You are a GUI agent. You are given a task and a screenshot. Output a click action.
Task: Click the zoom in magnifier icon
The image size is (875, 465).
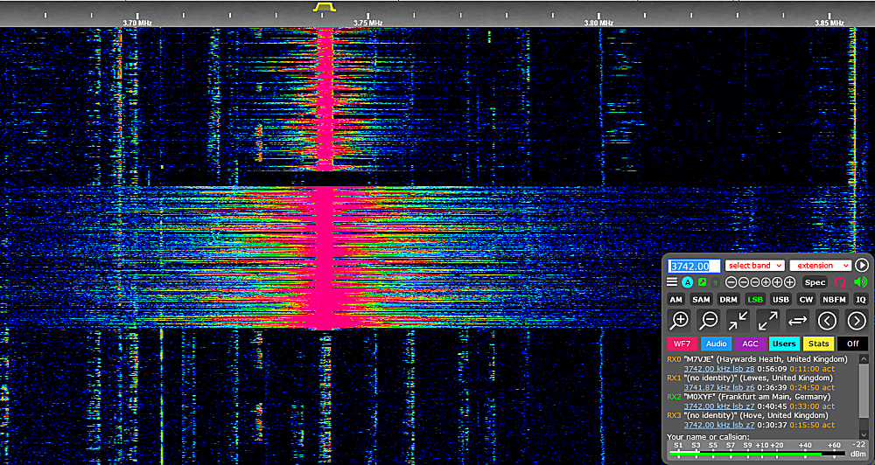(x=679, y=320)
